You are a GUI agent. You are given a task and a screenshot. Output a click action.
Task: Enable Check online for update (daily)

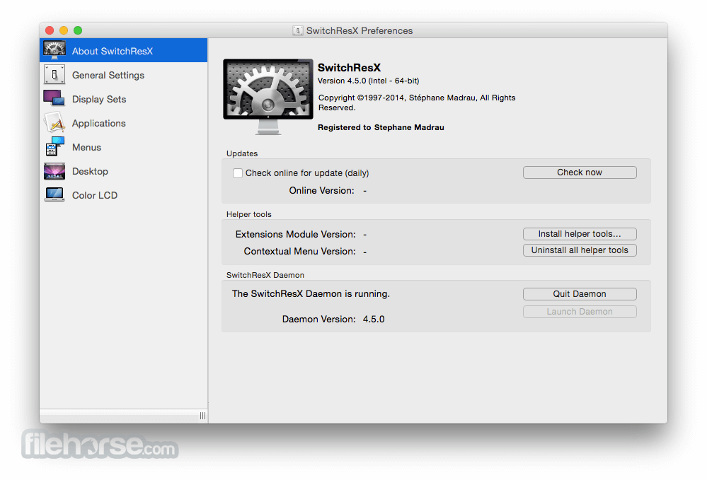click(238, 173)
